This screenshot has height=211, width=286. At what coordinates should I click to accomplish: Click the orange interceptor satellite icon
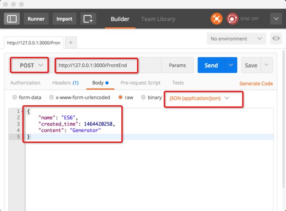[216, 19]
